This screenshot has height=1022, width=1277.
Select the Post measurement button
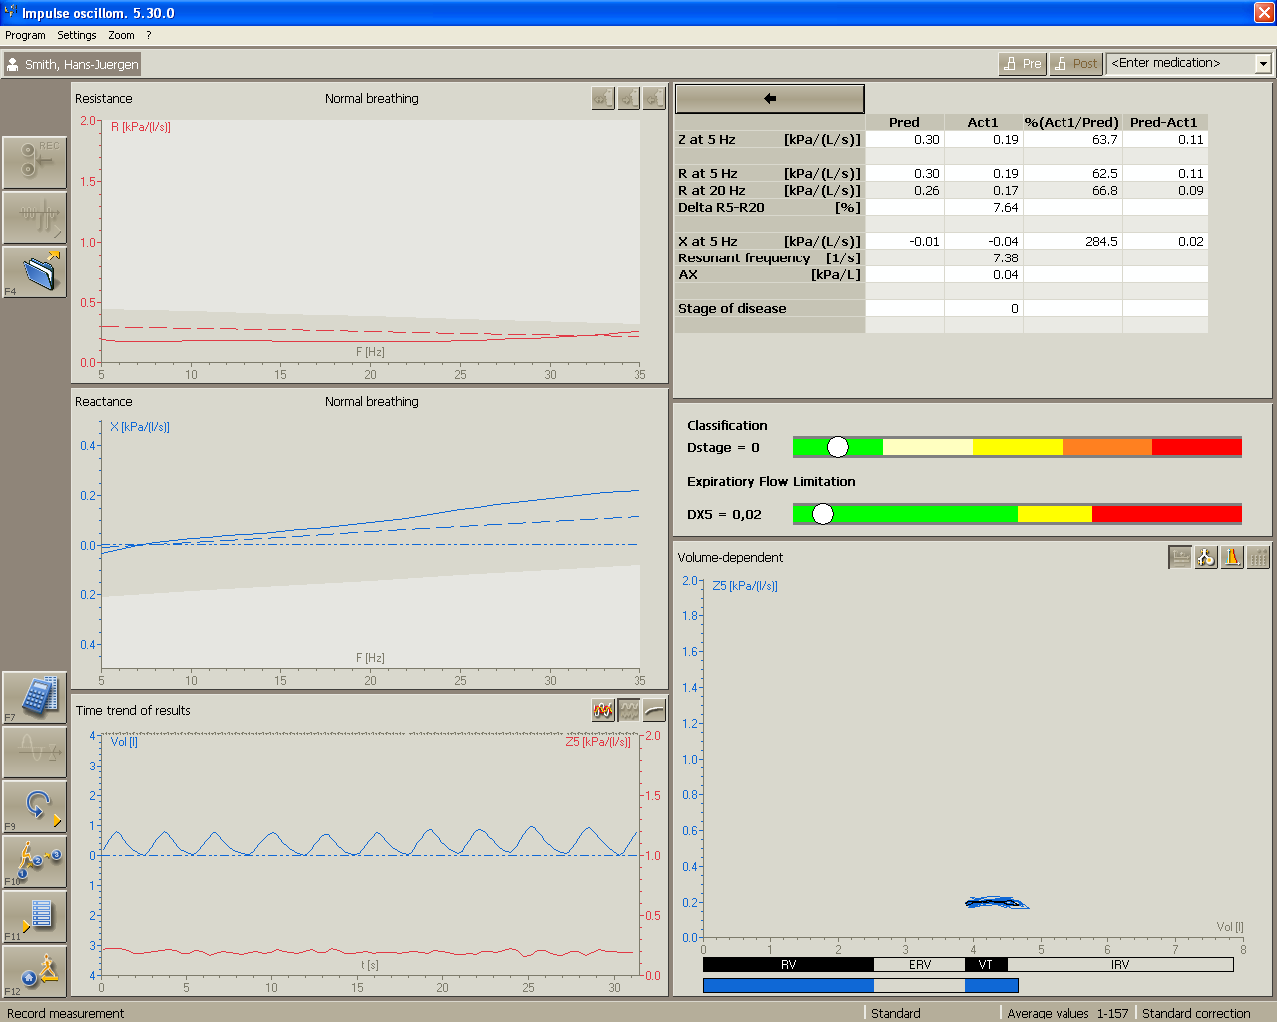pos(1075,63)
